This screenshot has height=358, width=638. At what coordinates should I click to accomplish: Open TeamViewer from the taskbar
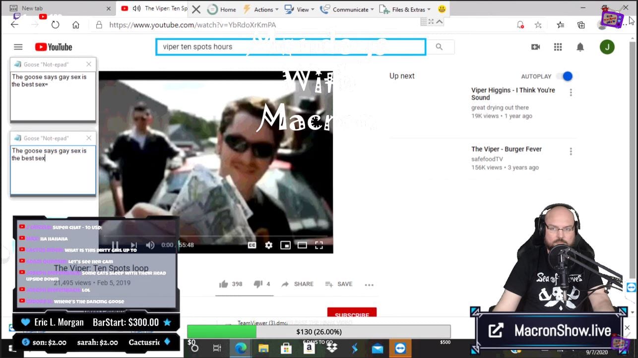coord(400,348)
